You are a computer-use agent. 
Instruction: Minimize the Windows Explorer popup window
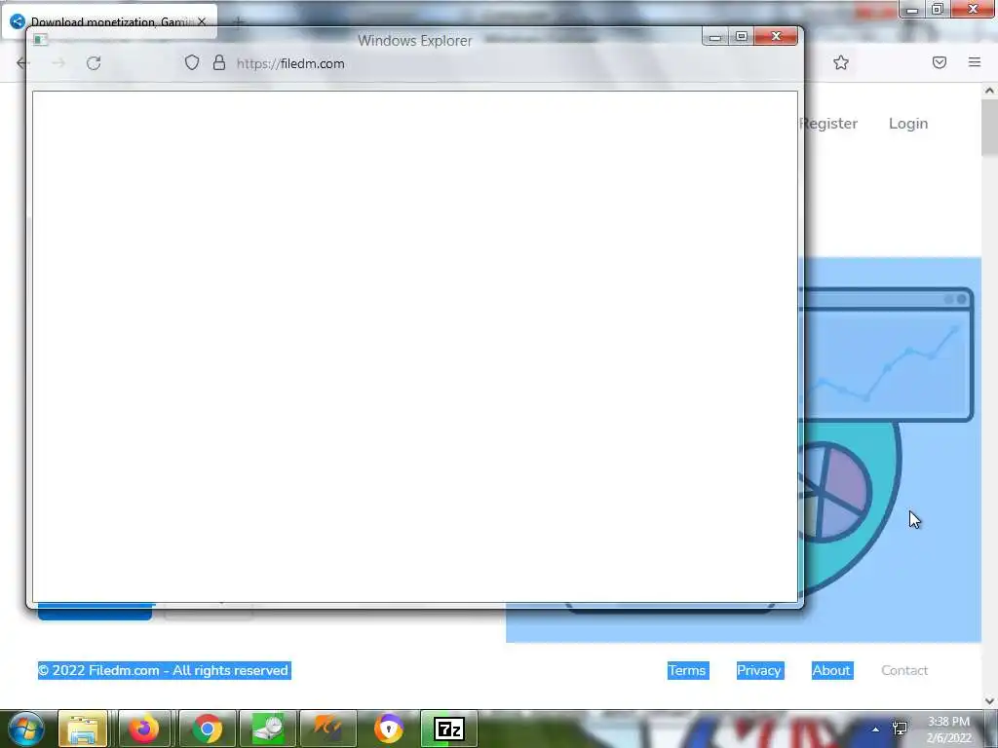(714, 36)
